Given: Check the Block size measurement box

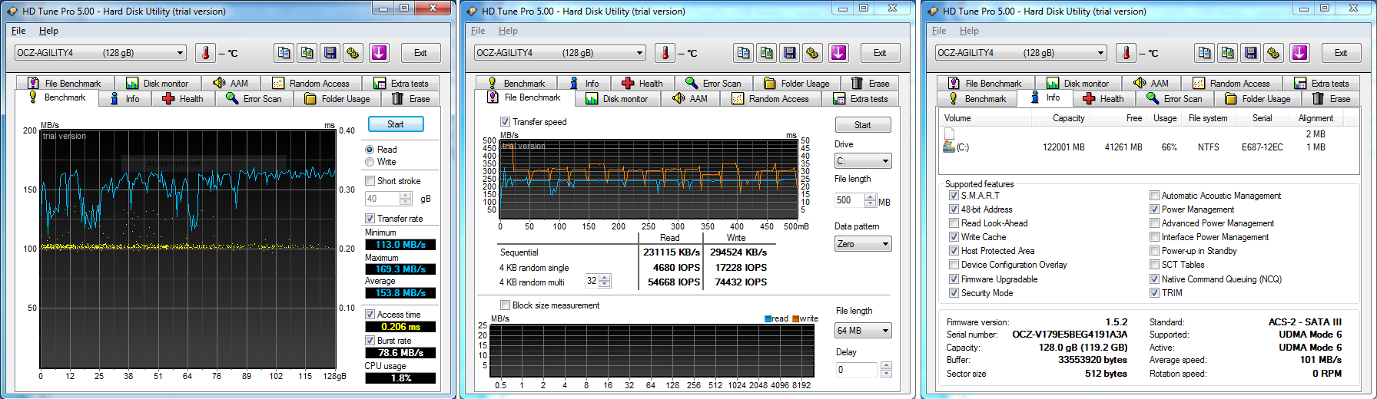Looking at the screenshot, I should [505, 305].
